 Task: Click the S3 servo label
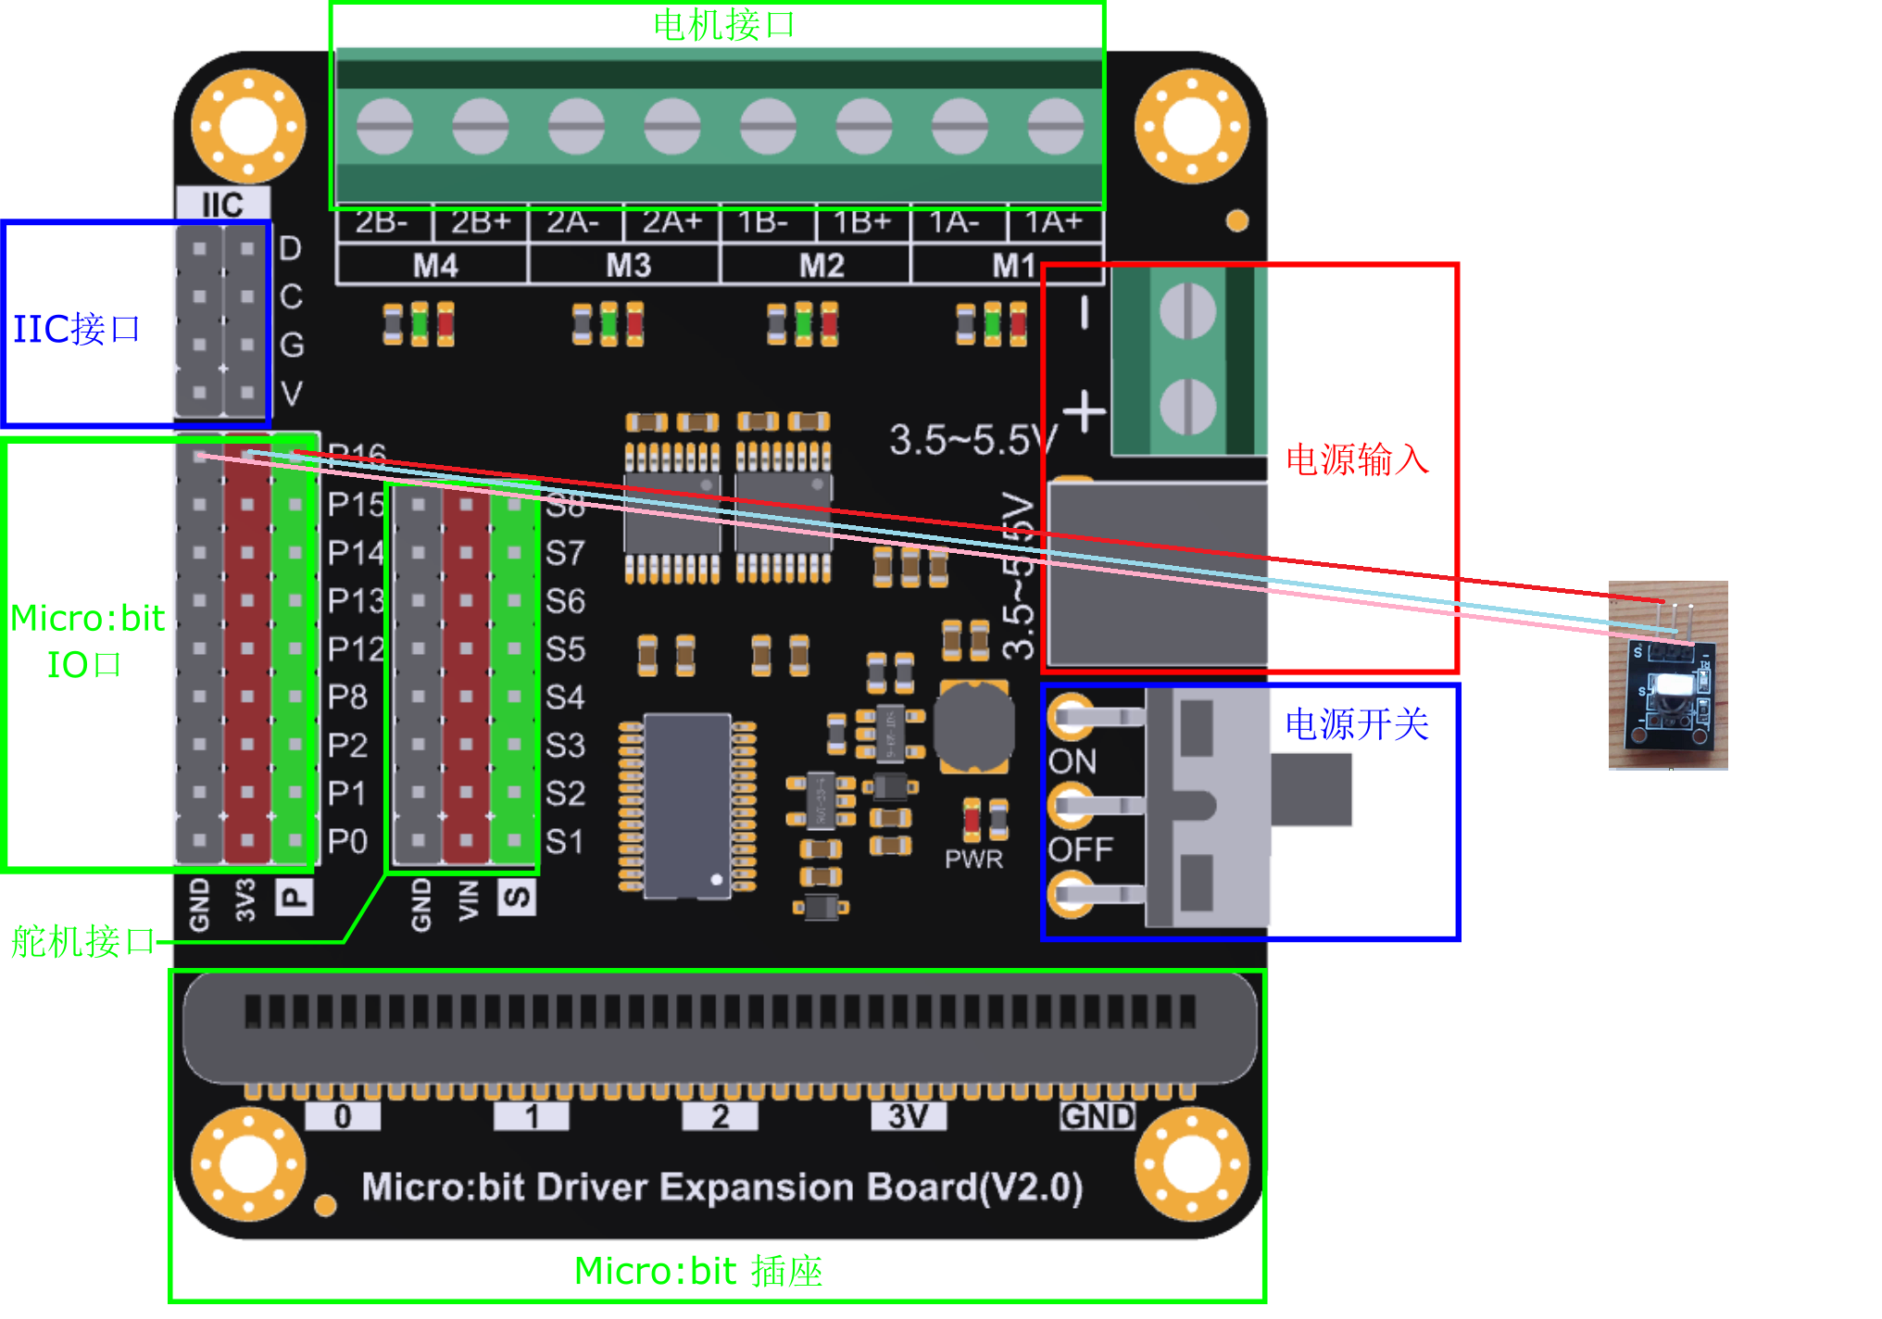pyautogui.click(x=565, y=746)
